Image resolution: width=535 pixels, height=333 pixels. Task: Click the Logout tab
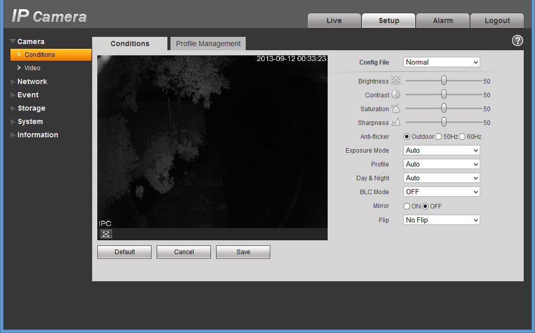[x=497, y=20]
